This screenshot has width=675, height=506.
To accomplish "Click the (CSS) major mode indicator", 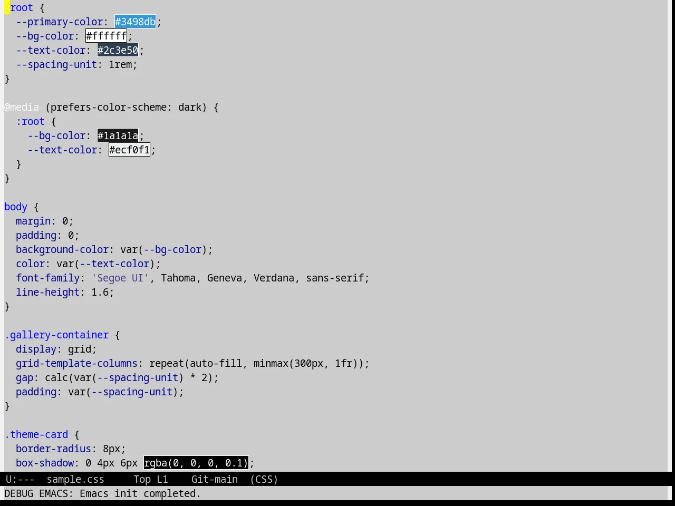I will (264, 479).
